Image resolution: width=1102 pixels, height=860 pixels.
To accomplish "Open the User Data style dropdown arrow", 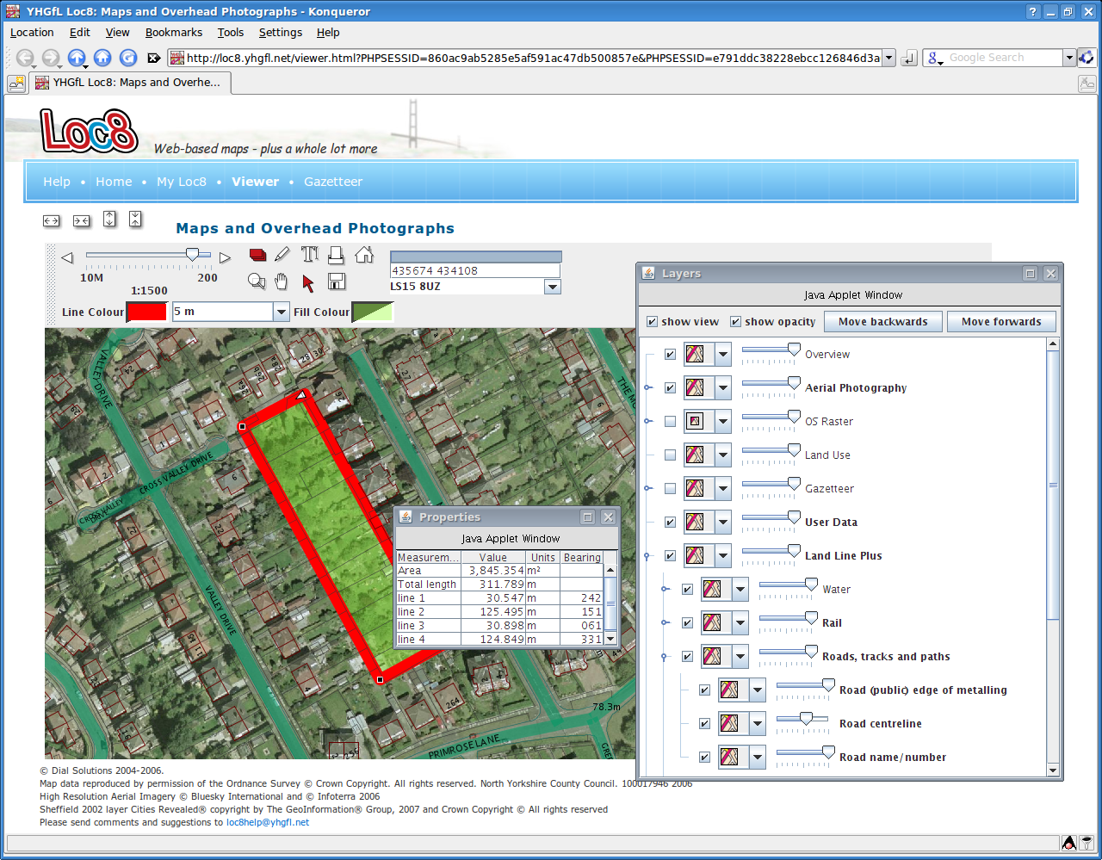I will point(723,522).
